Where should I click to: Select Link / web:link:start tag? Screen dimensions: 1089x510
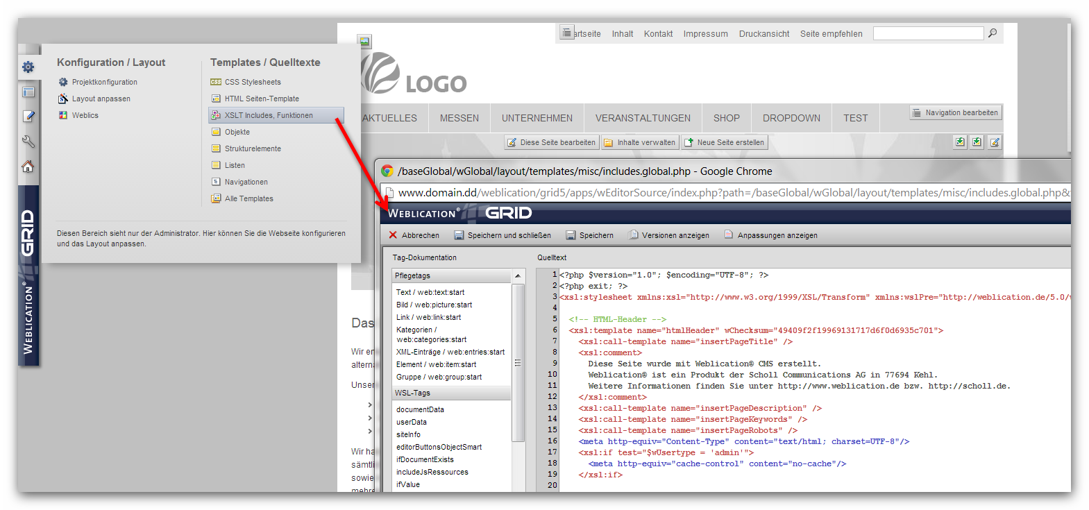pyautogui.click(x=428, y=317)
